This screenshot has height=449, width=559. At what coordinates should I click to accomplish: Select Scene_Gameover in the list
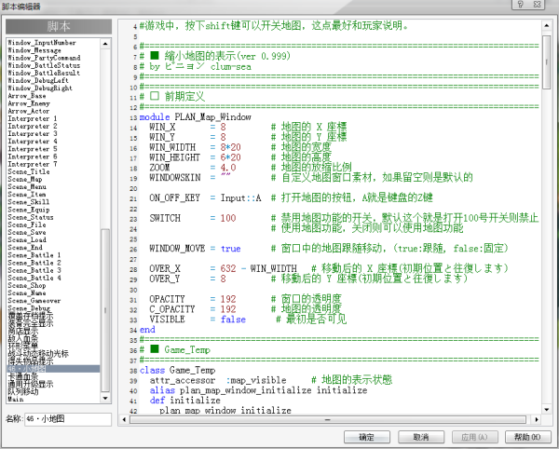coord(34,301)
